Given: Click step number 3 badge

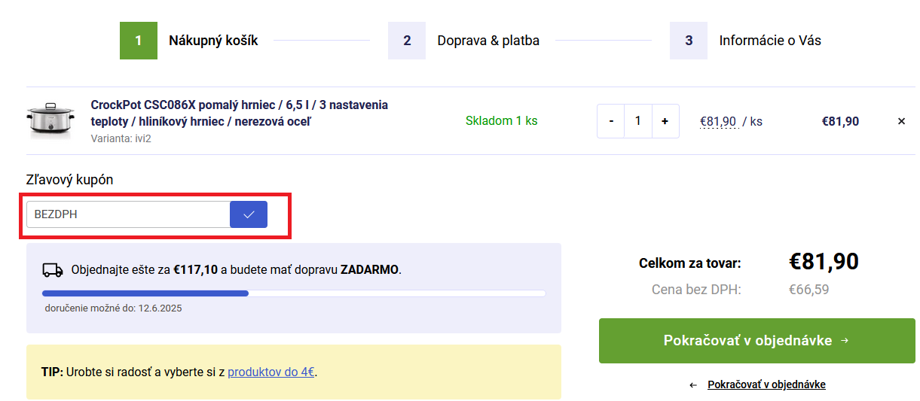Looking at the screenshot, I should click(x=689, y=41).
